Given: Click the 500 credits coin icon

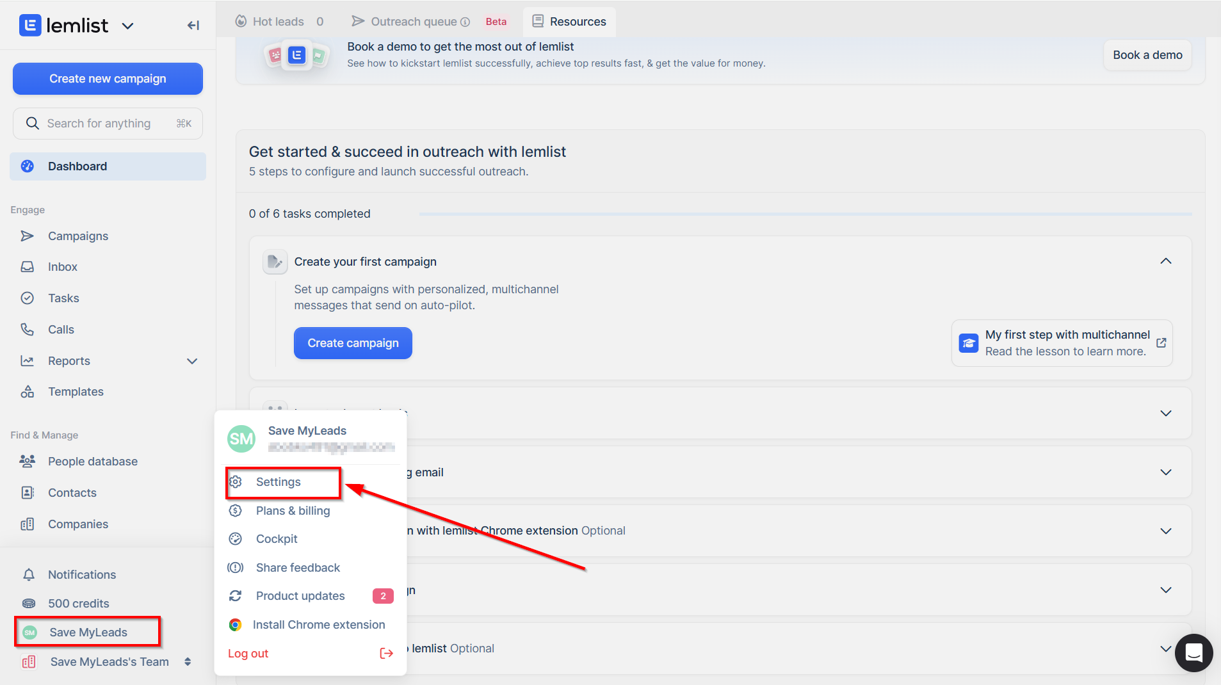Looking at the screenshot, I should point(29,604).
